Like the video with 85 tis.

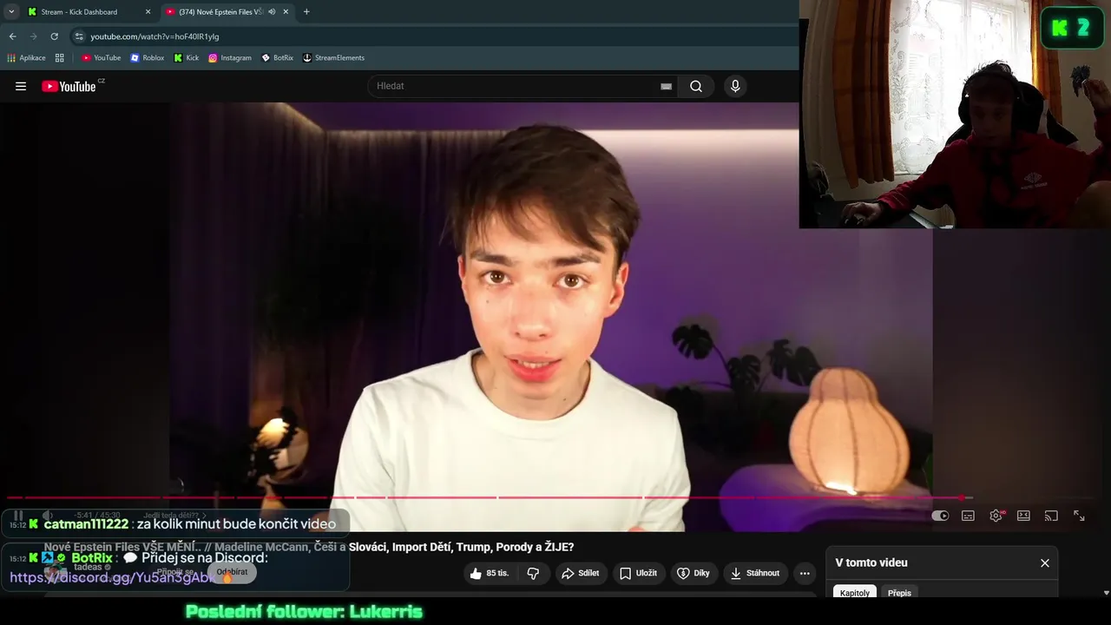pyautogui.click(x=490, y=573)
